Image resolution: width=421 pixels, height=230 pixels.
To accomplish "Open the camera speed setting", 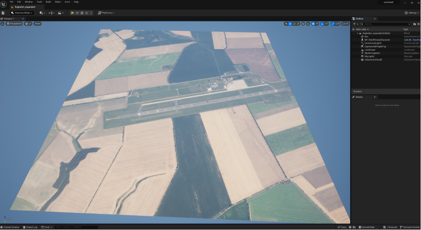I will pos(345,24).
